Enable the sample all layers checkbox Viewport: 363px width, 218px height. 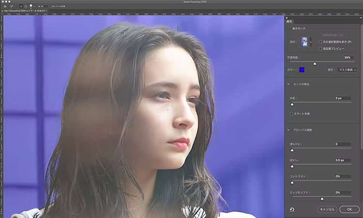pyautogui.click(x=51, y=6)
